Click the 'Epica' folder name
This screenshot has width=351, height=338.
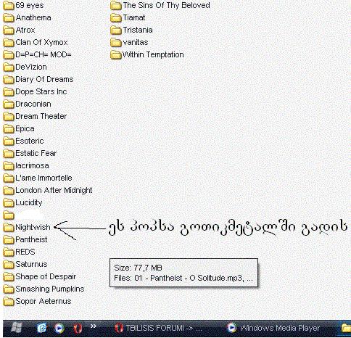tap(25, 128)
